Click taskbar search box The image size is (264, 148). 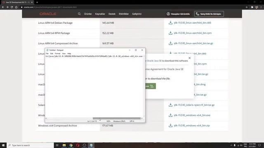[30, 145]
